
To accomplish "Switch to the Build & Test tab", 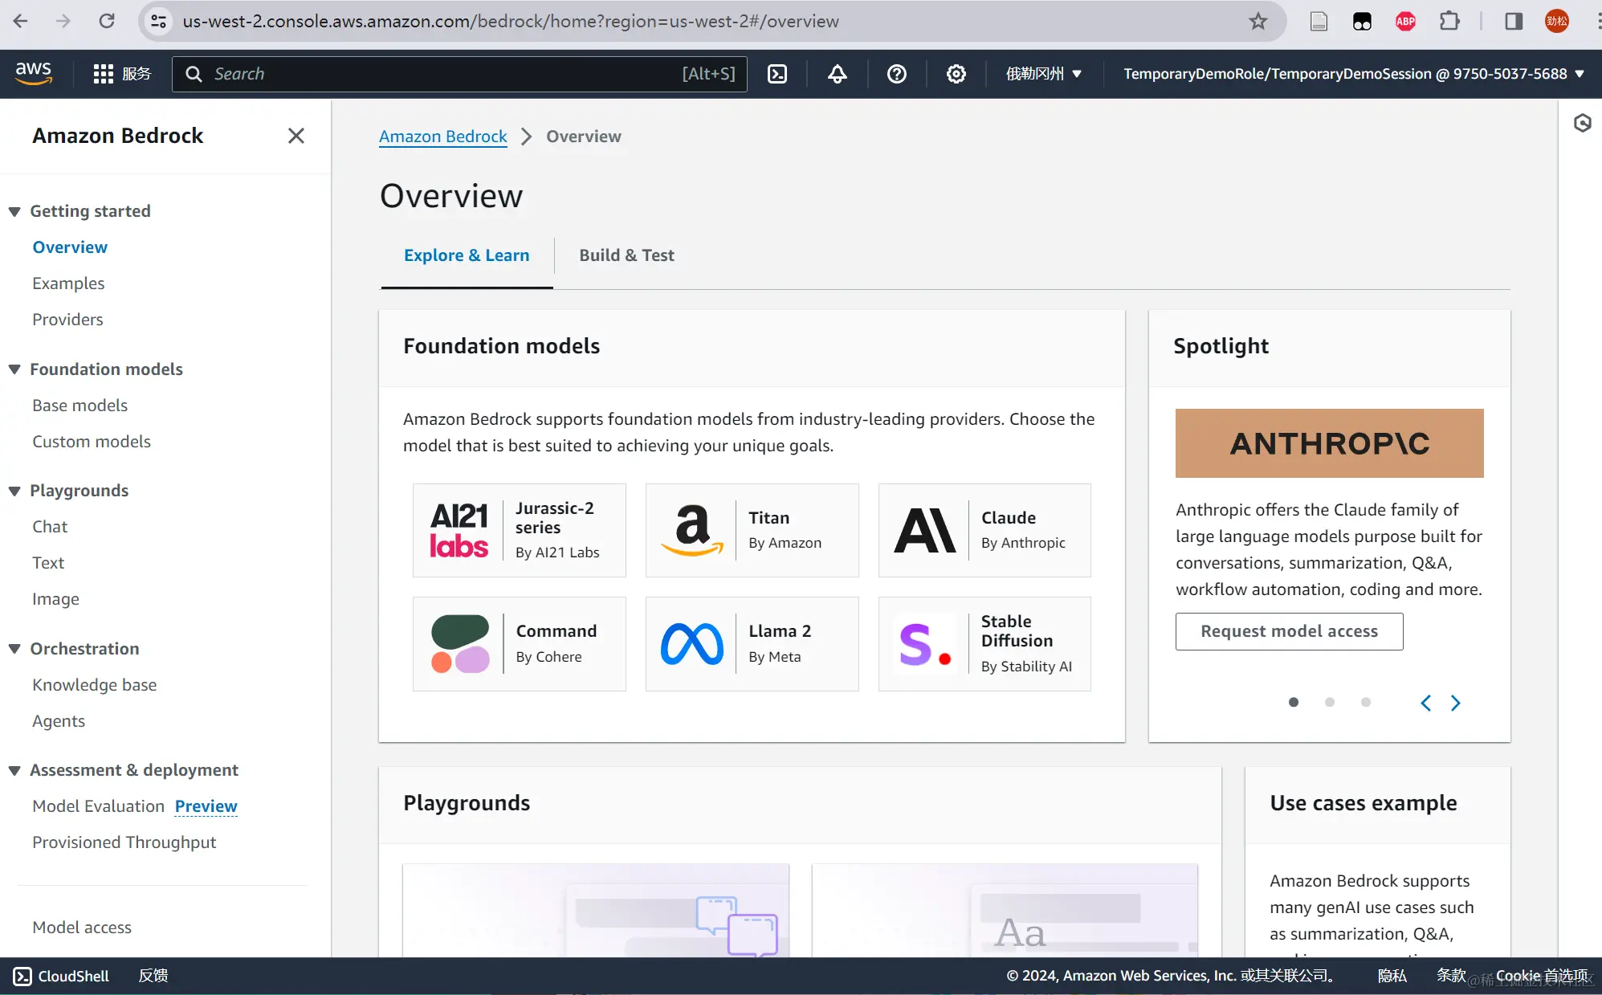I will pyautogui.click(x=627, y=255).
